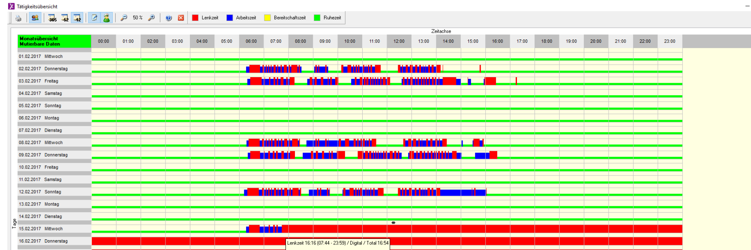Screen dimensions: 751x250
Task: Open help with the blue question icon
Action: (x=169, y=18)
